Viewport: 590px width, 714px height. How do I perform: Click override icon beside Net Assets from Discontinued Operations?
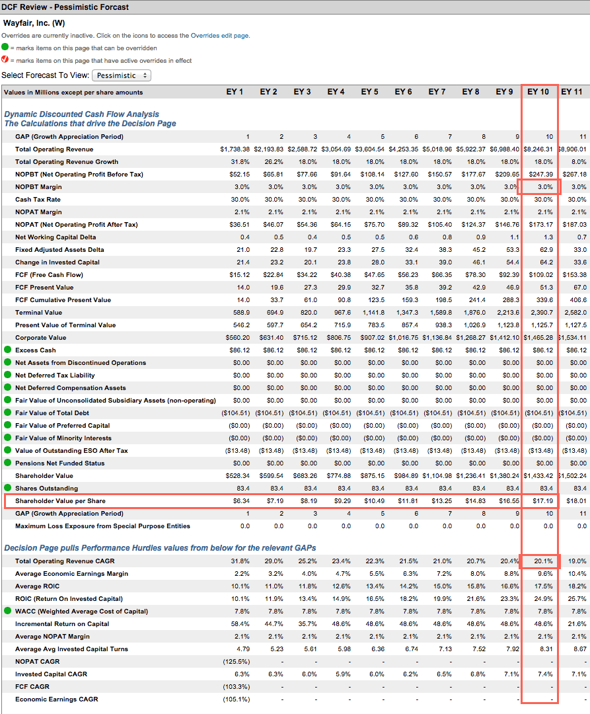8,362
